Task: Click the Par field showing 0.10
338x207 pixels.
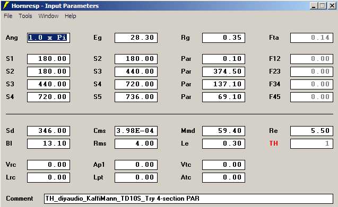Action: pyautogui.click(x=223, y=59)
